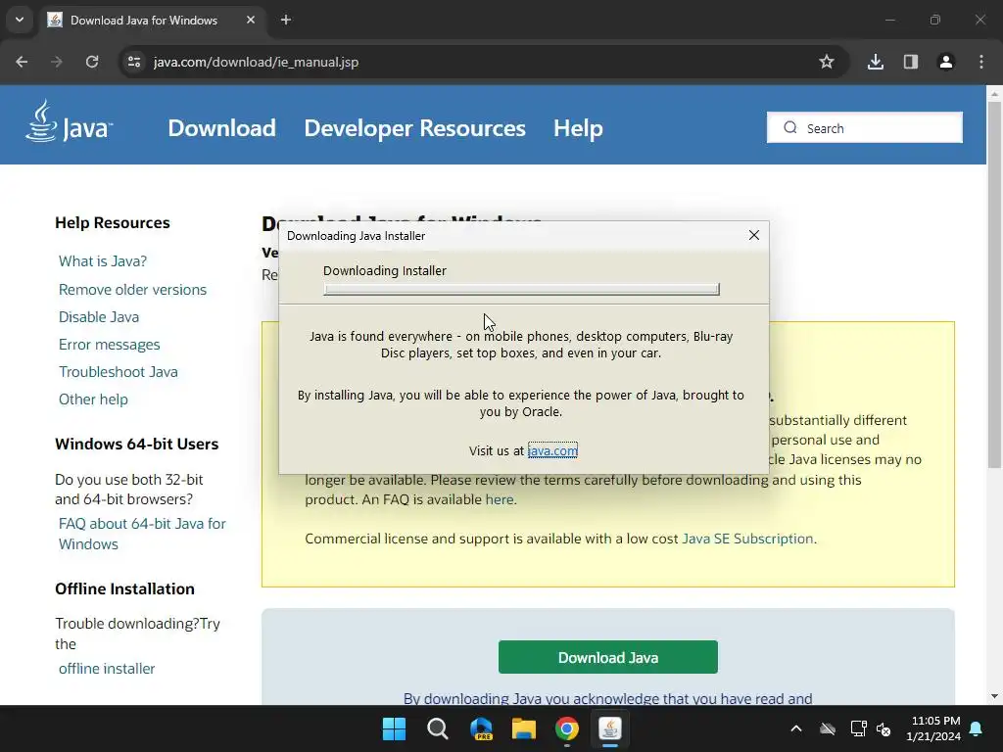Click the Search input field
The height and width of the screenshot is (752, 1003).
[865, 128]
